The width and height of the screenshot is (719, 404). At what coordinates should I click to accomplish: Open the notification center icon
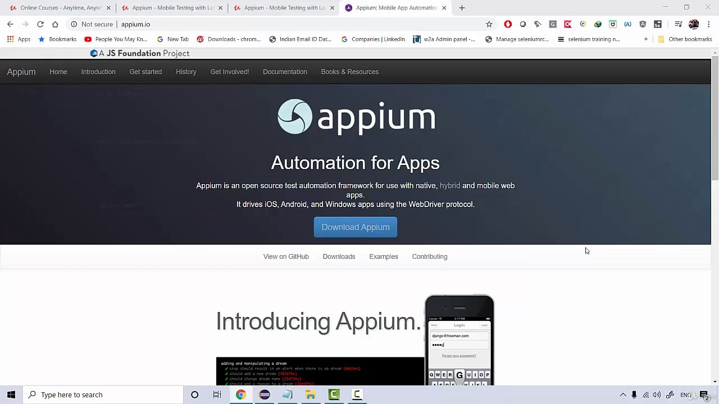click(704, 395)
